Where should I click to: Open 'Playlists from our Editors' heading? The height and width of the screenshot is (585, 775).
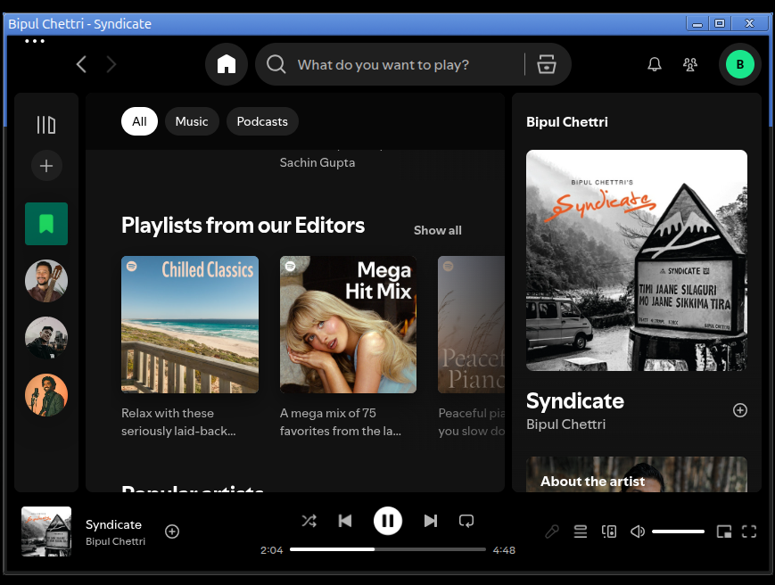[x=243, y=226]
